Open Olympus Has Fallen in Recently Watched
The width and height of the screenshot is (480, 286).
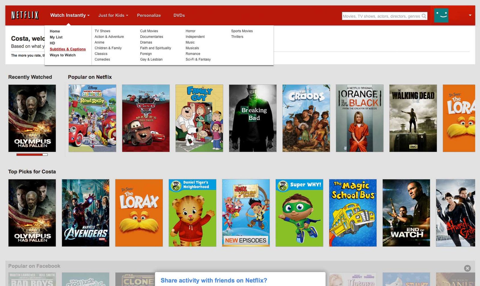click(32, 118)
